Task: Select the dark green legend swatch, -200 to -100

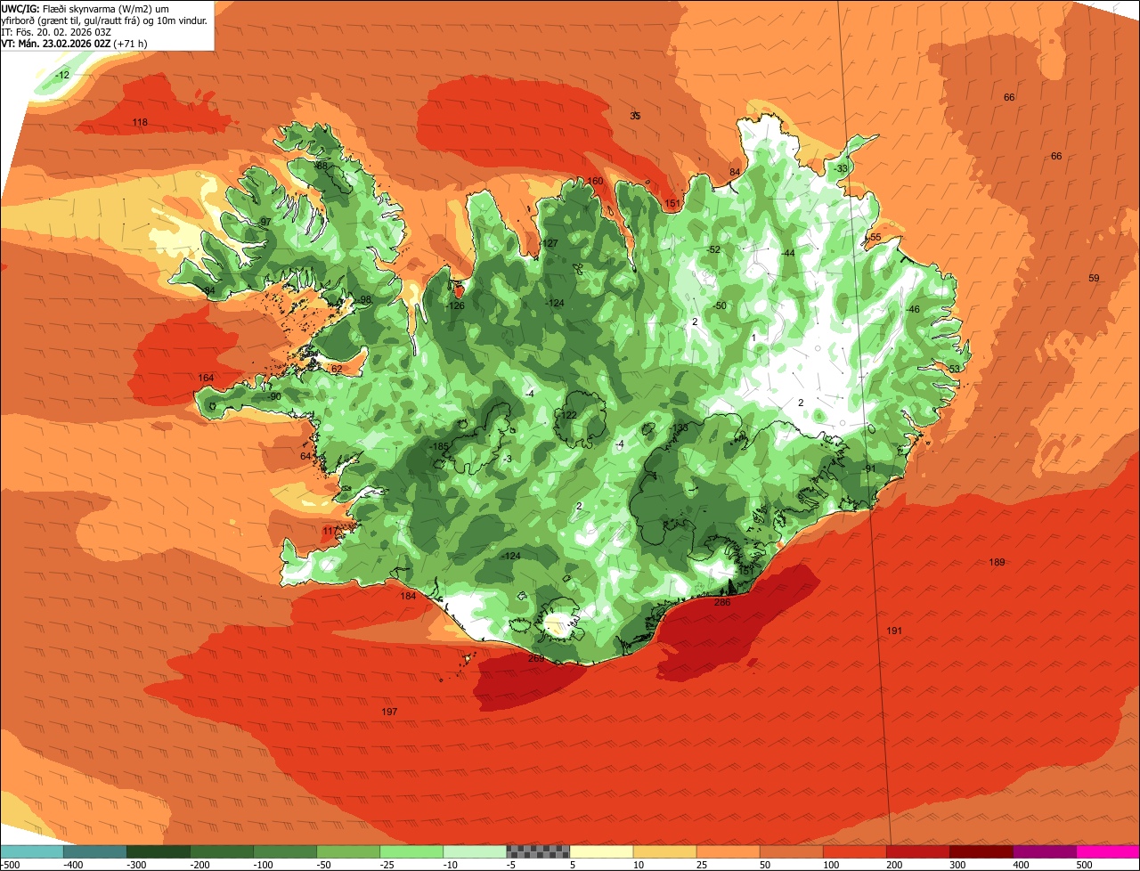Action: tap(222, 851)
